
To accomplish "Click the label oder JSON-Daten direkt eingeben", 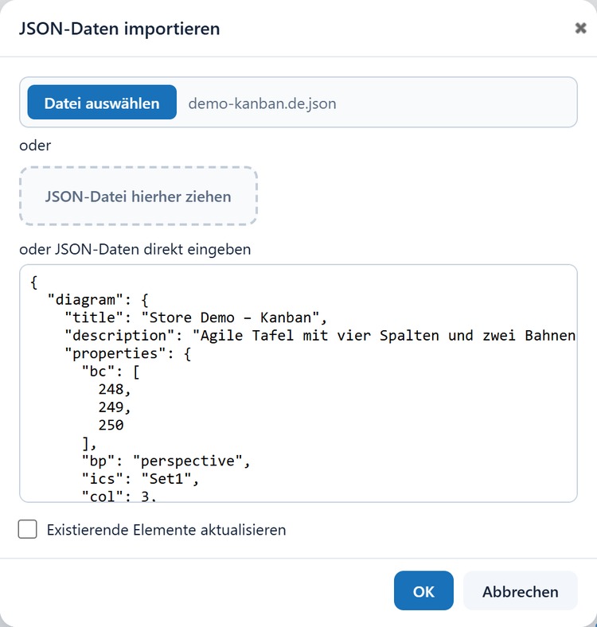I will click(x=135, y=249).
